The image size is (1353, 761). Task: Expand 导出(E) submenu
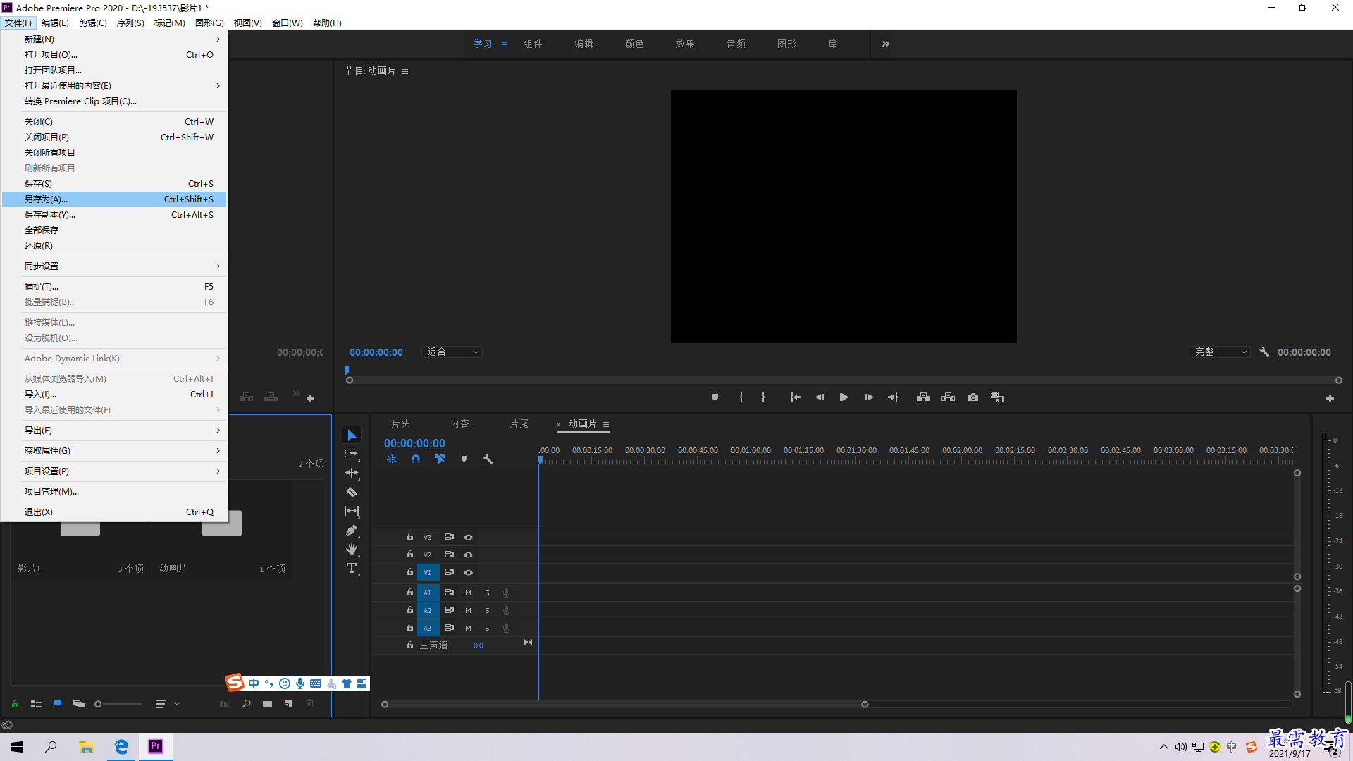114,430
